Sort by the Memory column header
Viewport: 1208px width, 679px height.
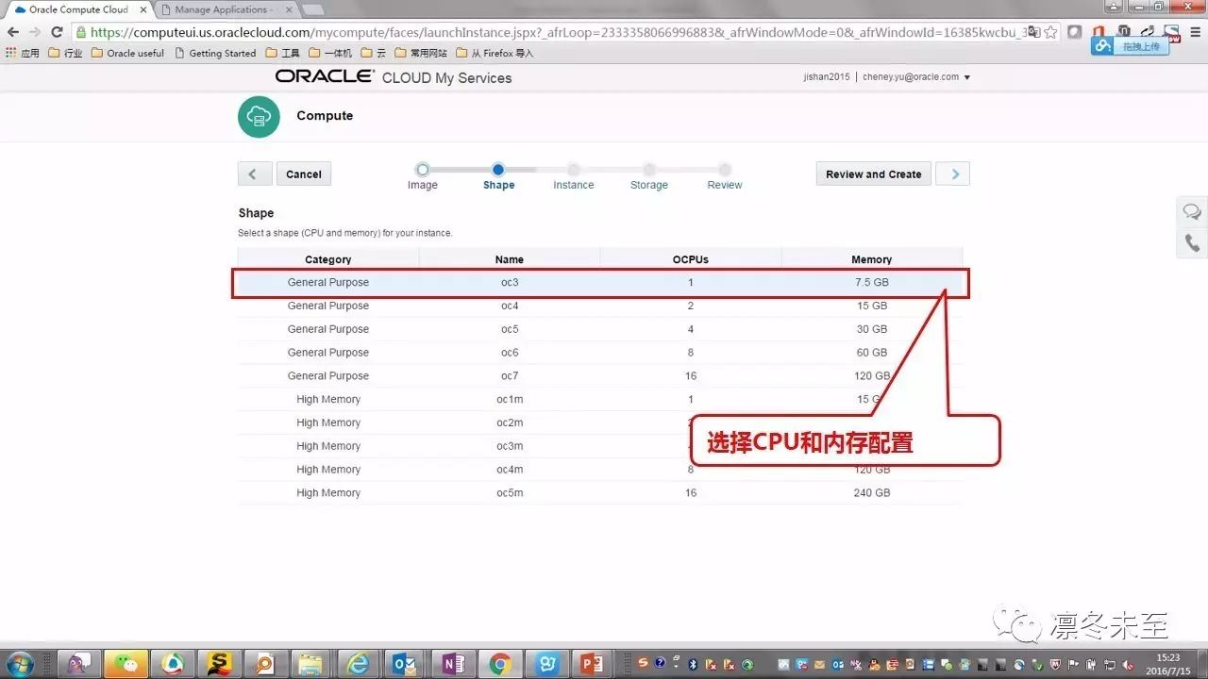coord(872,259)
